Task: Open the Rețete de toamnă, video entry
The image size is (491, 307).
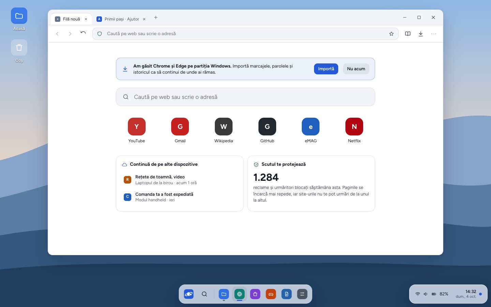Action: pos(180,180)
